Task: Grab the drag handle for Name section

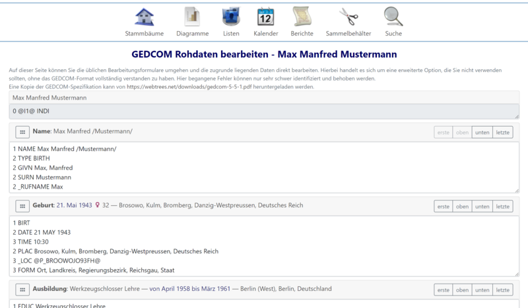Action: [22, 132]
